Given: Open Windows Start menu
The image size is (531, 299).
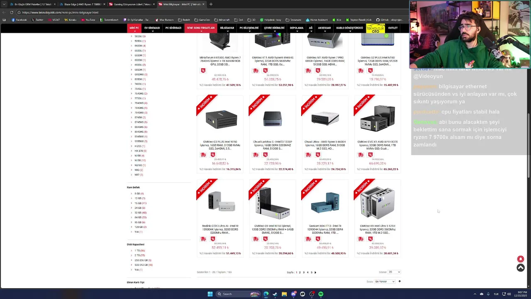Looking at the screenshot, I should point(210,294).
